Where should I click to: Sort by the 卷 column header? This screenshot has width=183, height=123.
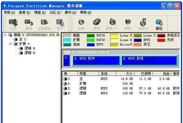click(x=70, y=74)
